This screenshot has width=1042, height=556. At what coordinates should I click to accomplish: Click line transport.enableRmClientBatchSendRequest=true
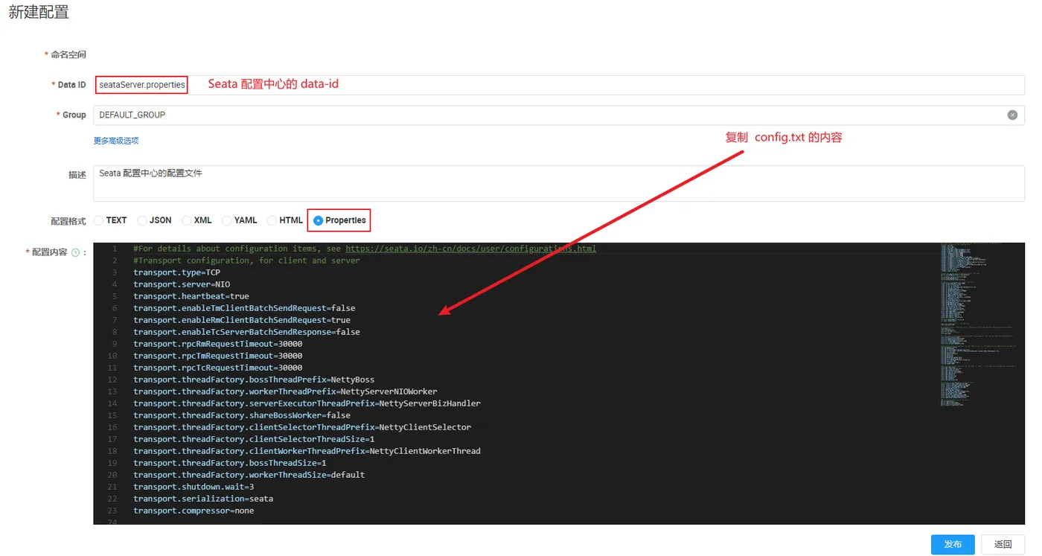coord(242,320)
